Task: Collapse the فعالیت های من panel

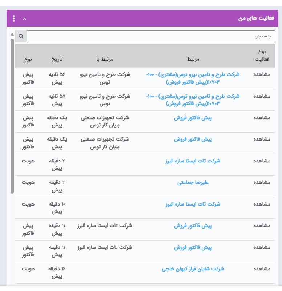Action: pos(24,19)
